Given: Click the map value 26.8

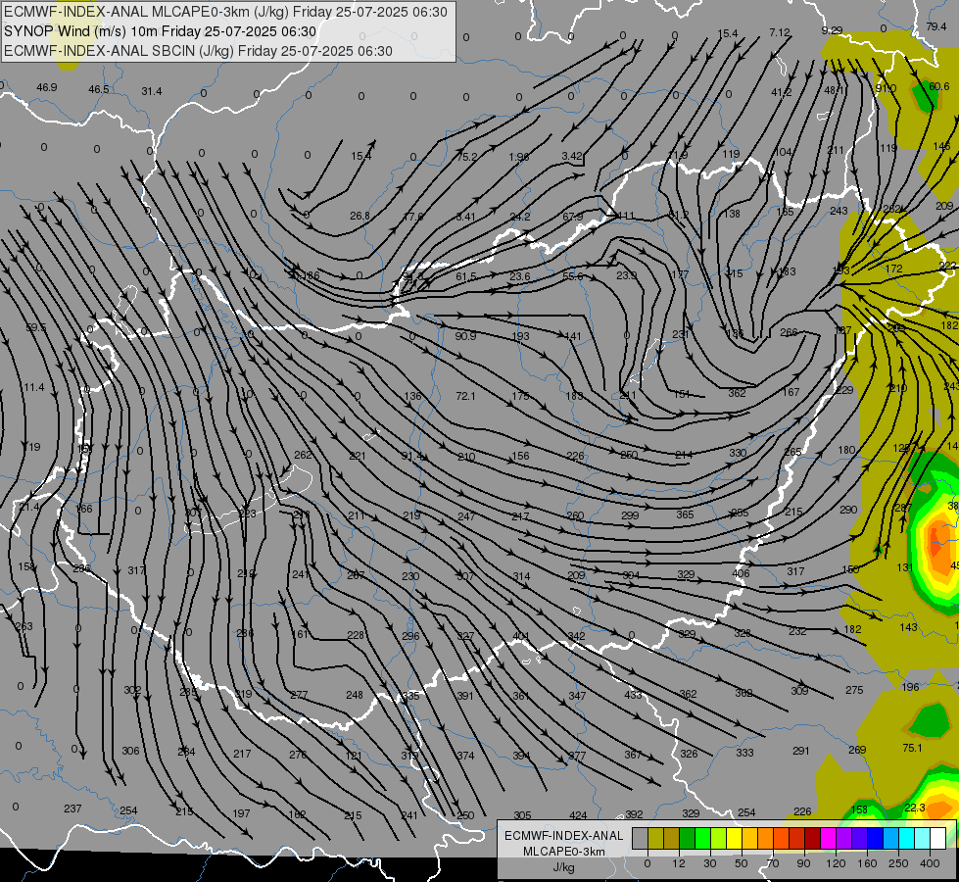Looking at the screenshot, I should [360, 216].
